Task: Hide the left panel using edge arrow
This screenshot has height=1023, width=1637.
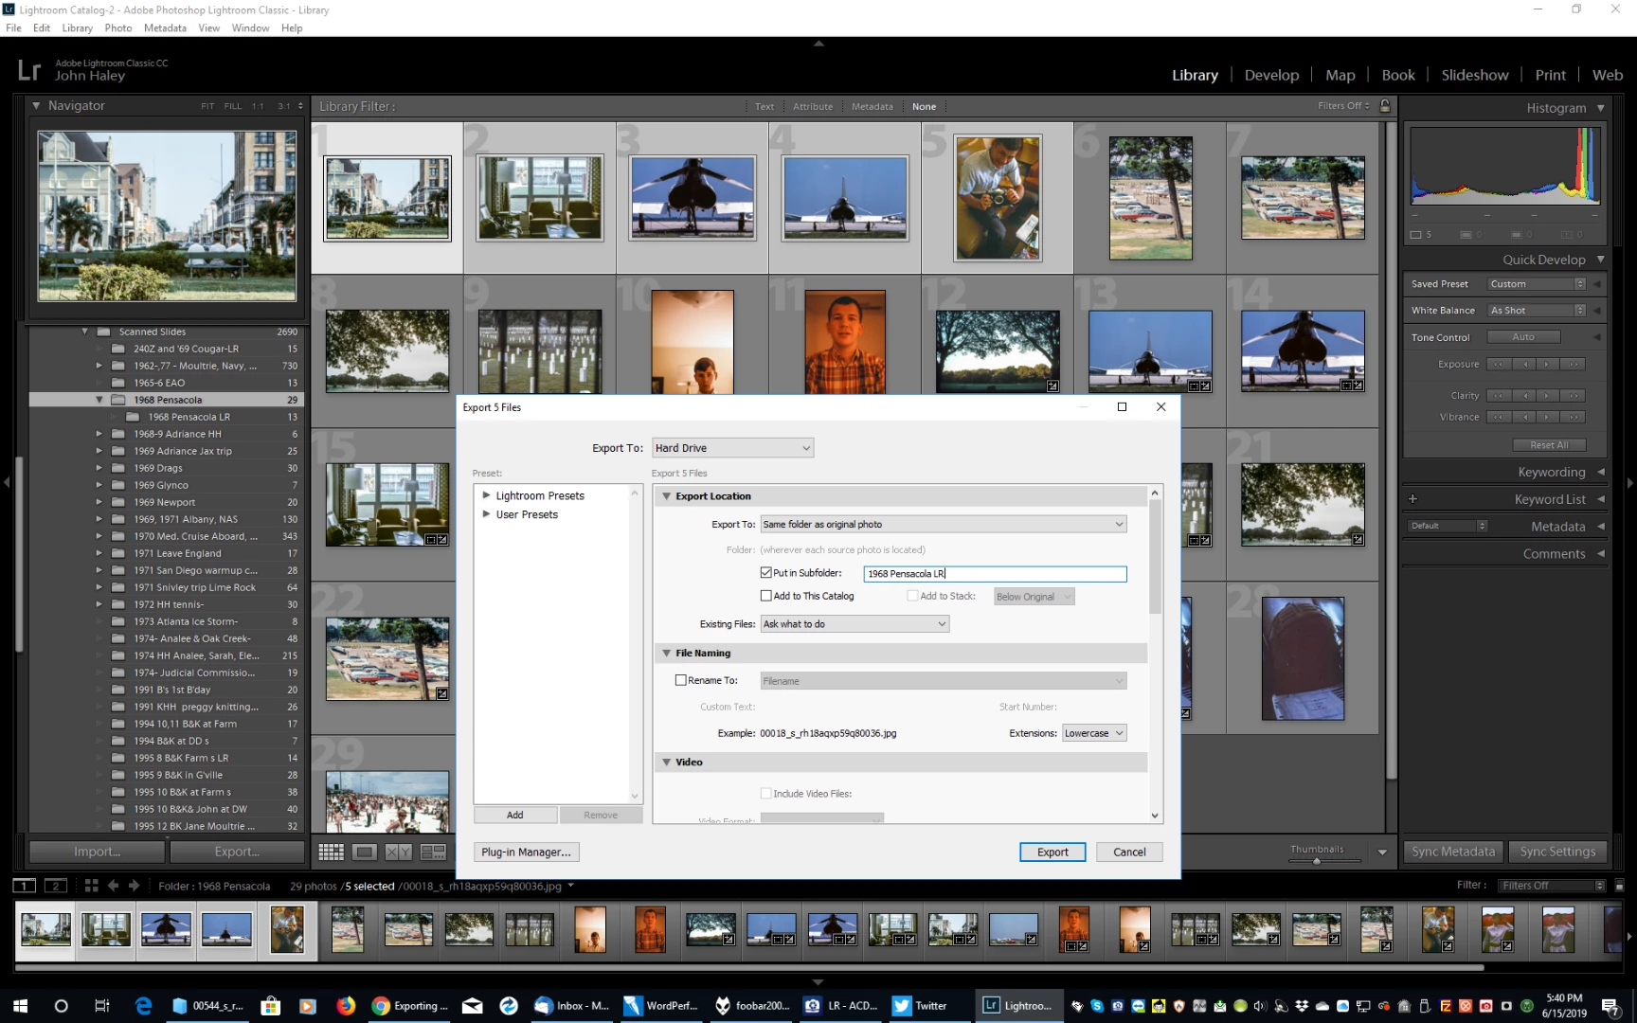Action: click(7, 483)
